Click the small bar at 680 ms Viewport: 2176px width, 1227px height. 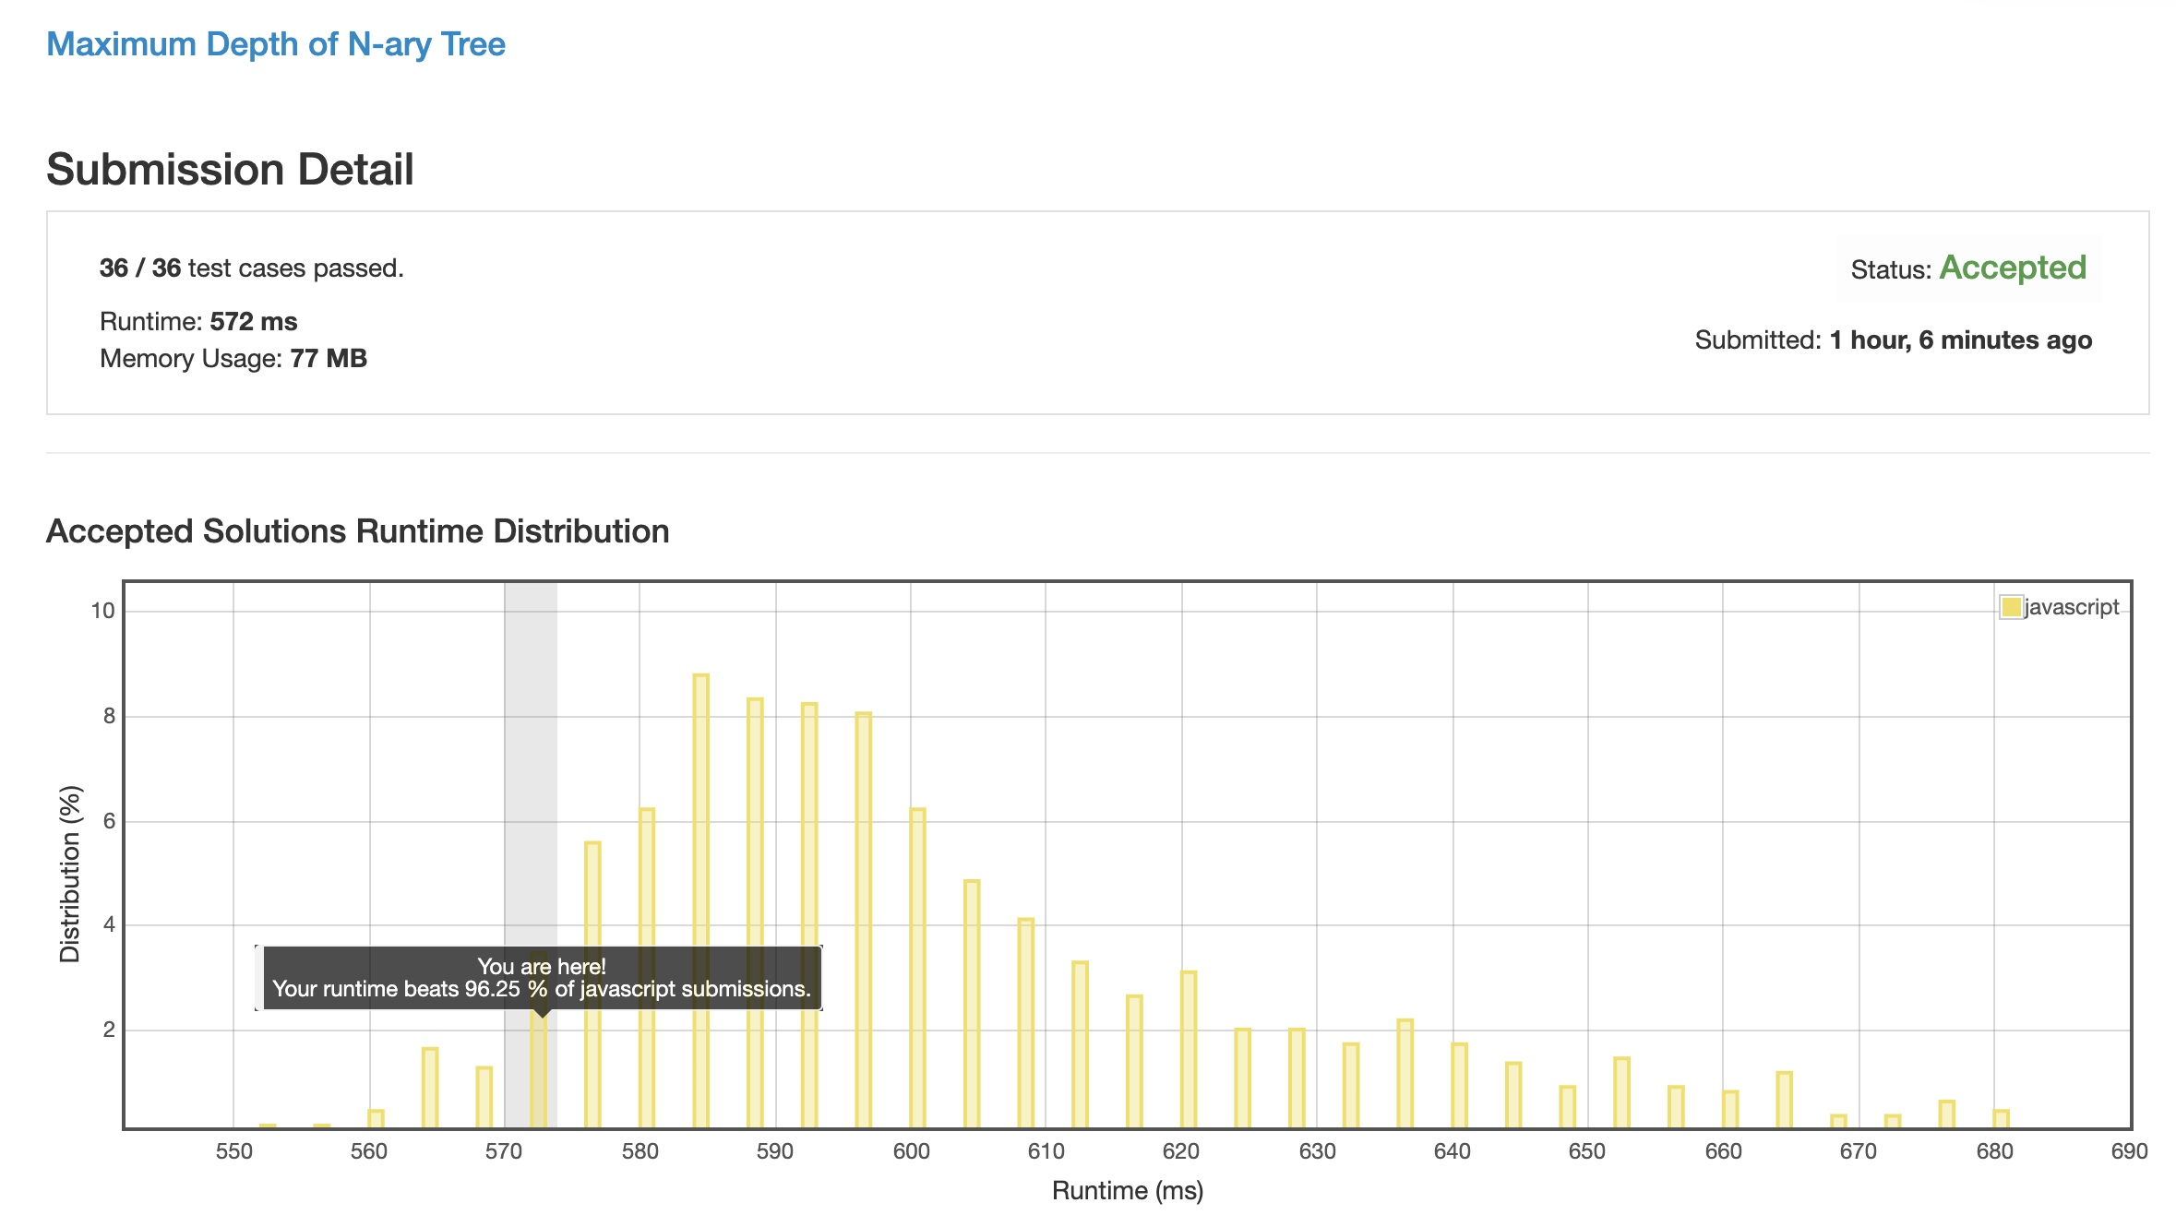[2001, 1119]
